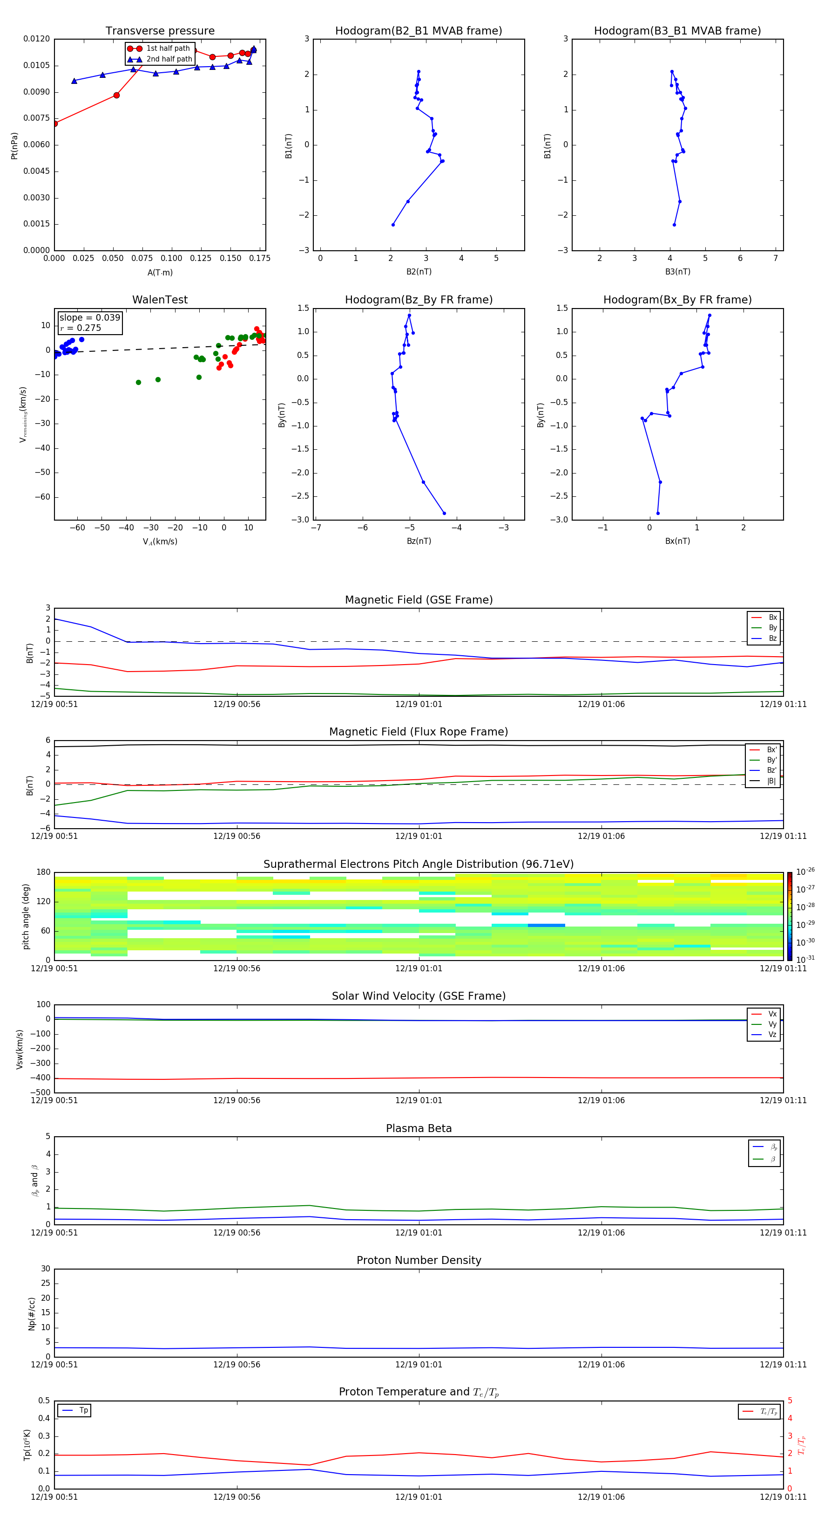Click the pitch angle color bar
This screenshot has height=1538, width=838.
[790, 916]
